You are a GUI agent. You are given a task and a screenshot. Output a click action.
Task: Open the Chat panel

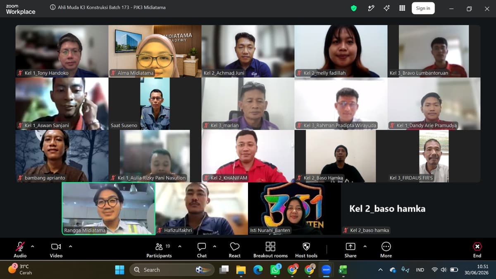click(202, 249)
